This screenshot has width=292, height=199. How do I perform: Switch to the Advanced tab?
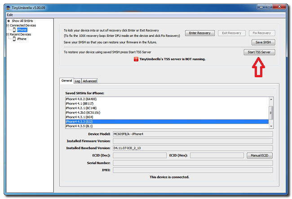pos(89,81)
